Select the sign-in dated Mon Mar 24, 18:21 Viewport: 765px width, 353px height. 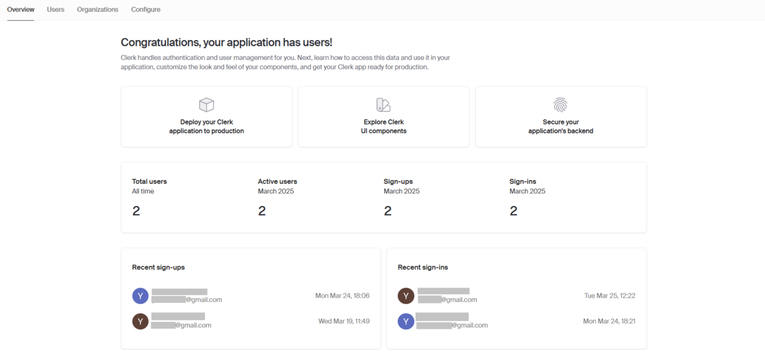(516, 321)
